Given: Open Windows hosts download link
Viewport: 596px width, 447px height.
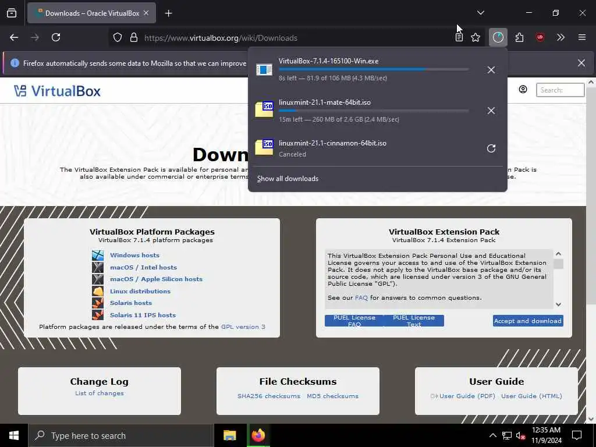Looking at the screenshot, I should point(134,256).
